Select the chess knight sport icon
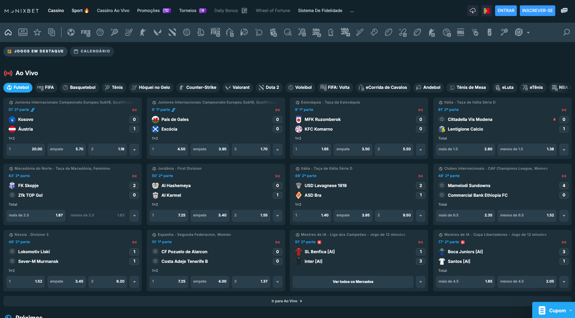The image size is (575, 318). tap(331, 32)
